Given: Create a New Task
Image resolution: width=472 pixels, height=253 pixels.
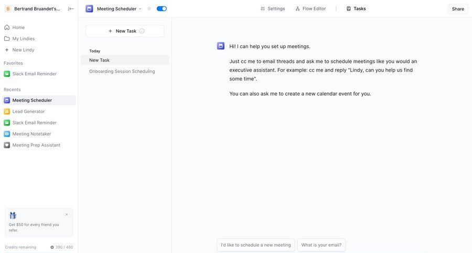Looking at the screenshot, I should tap(125, 31).
